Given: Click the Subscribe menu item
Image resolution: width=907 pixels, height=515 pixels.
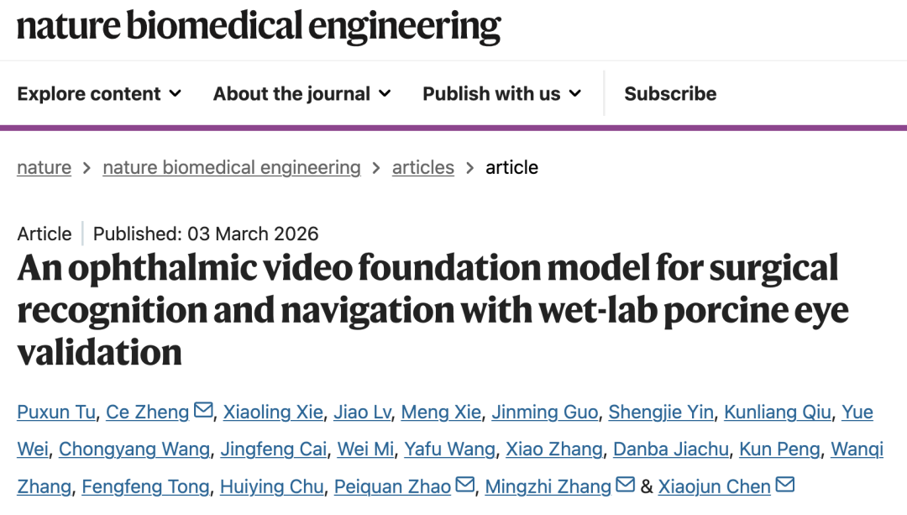Looking at the screenshot, I should [x=670, y=93].
